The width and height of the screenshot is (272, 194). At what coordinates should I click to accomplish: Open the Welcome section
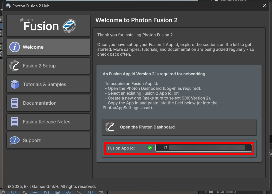pyautogui.click(x=48, y=47)
